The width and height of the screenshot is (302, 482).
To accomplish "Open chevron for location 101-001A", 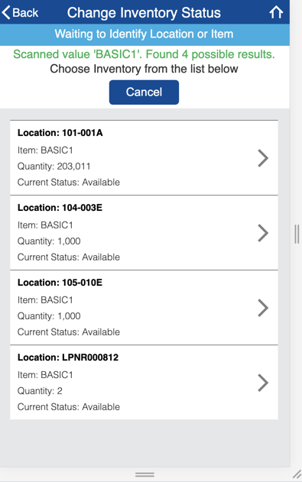I will pos(263,158).
